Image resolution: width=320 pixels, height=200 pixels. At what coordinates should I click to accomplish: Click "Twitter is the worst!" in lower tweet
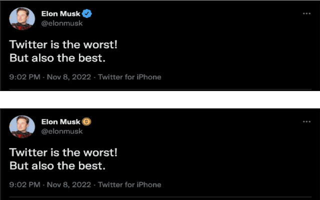(63, 152)
